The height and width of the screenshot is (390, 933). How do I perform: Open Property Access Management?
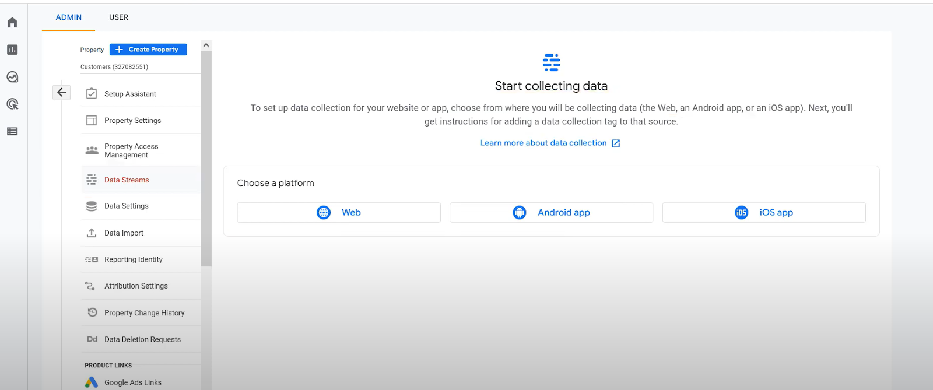pos(131,151)
